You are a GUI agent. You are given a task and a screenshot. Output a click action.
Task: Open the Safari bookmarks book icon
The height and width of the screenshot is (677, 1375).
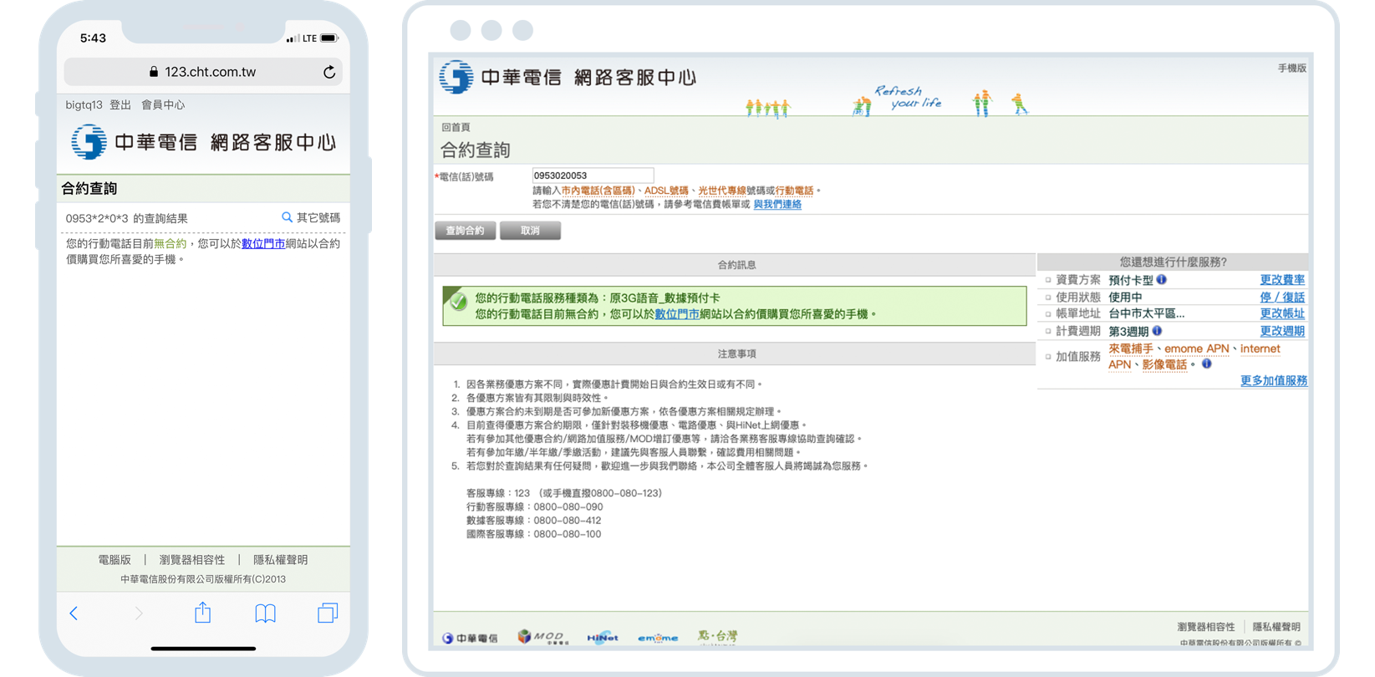[265, 613]
